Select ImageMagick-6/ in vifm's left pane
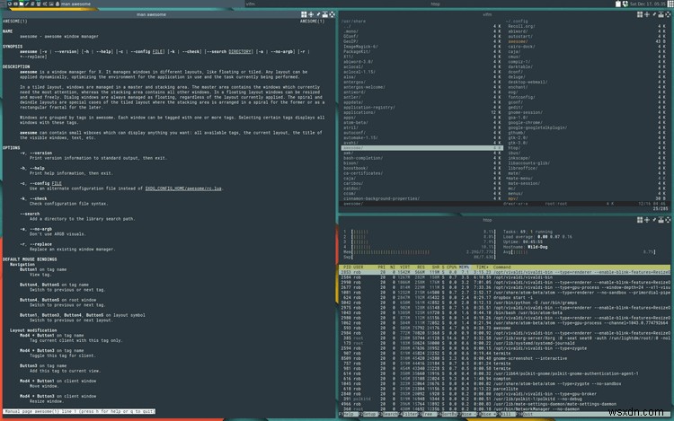The width and height of the screenshot is (674, 421). click(360, 47)
